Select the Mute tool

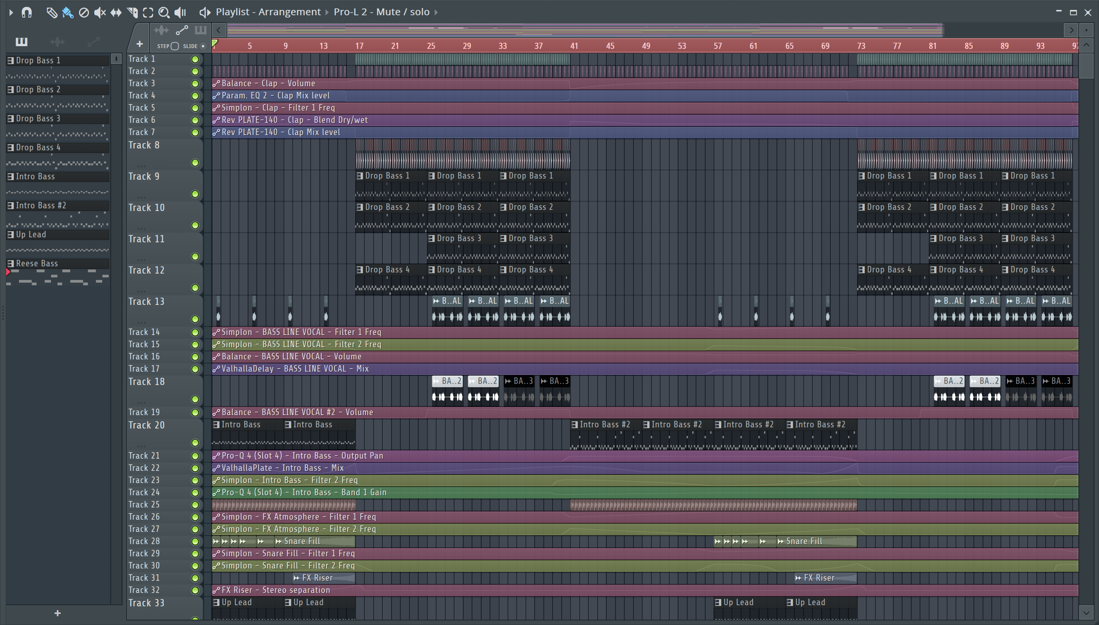[100, 12]
